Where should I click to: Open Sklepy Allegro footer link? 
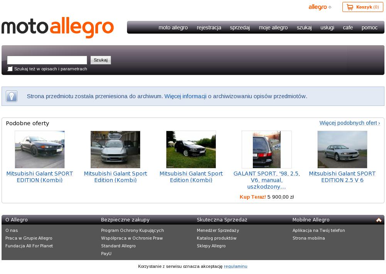pos(211,246)
